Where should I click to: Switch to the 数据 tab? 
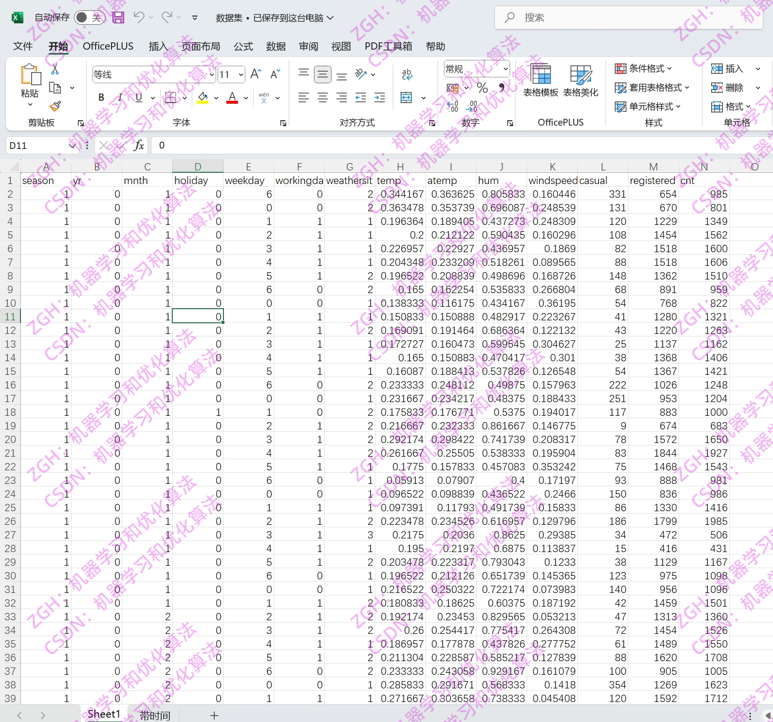[x=276, y=46]
